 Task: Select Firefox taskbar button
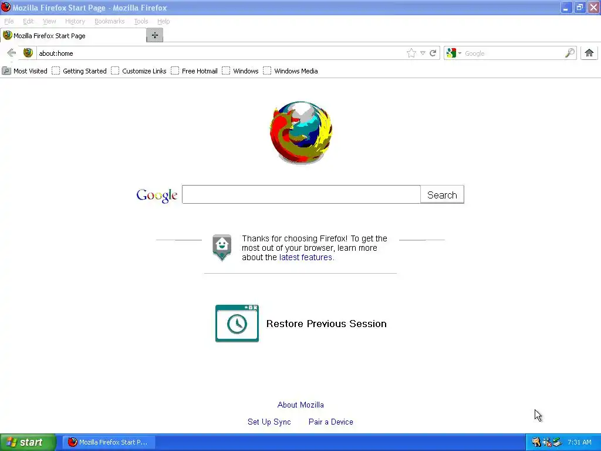109,442
